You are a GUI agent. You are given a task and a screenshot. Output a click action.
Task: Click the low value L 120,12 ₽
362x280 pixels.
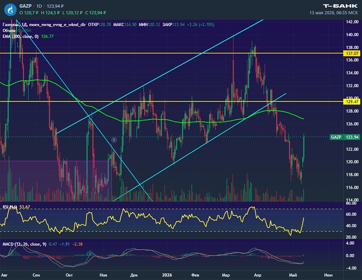[72, 13]
